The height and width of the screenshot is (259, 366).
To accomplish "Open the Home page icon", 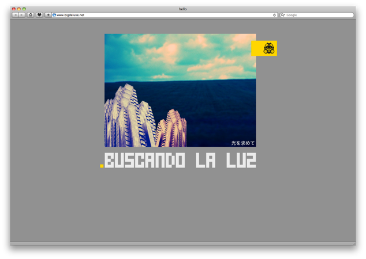I will click(x=31, y=15).
